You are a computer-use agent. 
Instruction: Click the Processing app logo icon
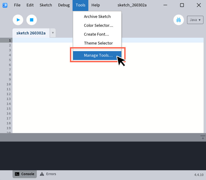click(x=5, y=5)
